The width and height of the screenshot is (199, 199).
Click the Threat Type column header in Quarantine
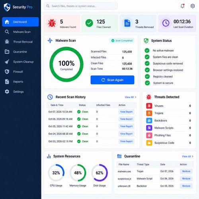(143, 164)
